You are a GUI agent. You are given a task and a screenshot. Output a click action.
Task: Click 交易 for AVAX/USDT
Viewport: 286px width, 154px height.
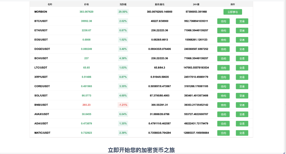coord(242,114)
